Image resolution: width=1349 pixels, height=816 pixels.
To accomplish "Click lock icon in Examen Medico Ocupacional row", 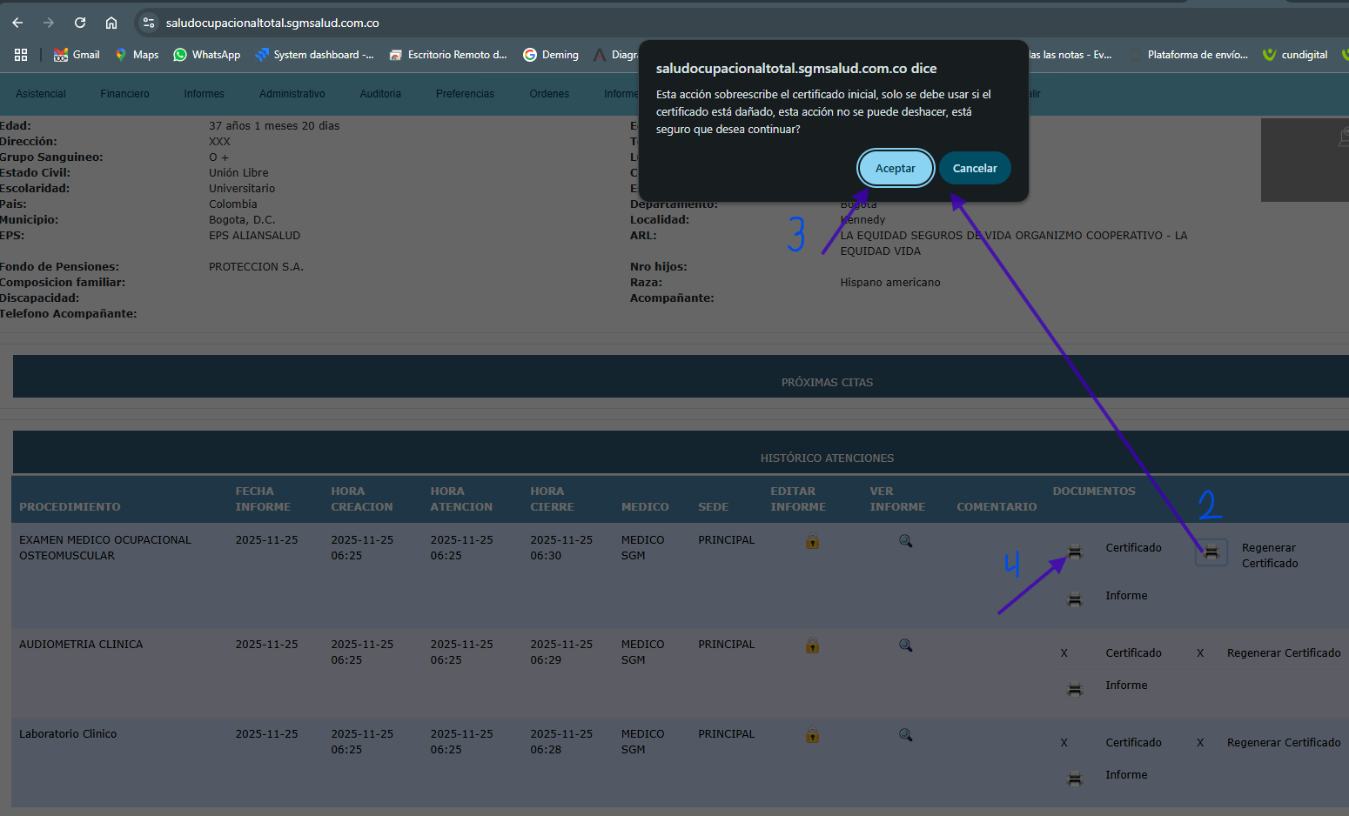I will tap(812, 541).
